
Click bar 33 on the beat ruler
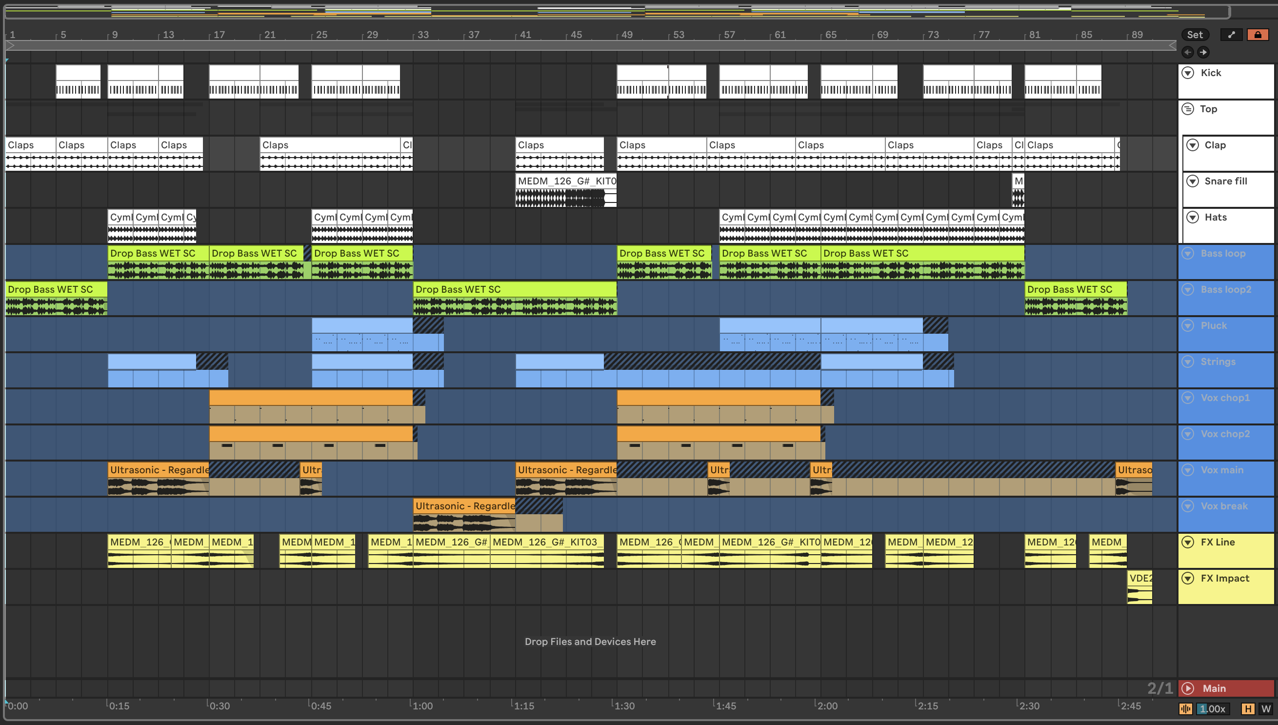click(x=423, y=34)
